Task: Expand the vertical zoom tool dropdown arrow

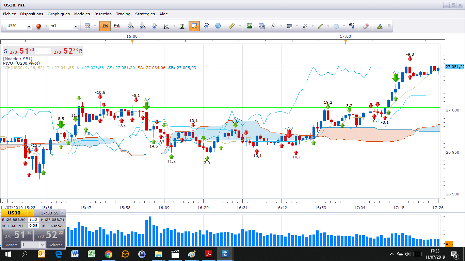Action: (174, 27)
